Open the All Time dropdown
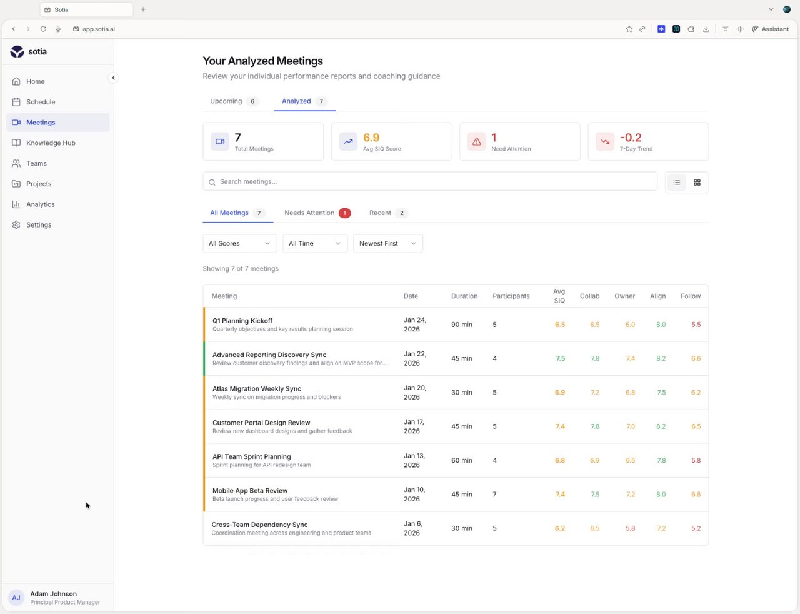Screen dimensions: 800x614 tap(315, 244)
